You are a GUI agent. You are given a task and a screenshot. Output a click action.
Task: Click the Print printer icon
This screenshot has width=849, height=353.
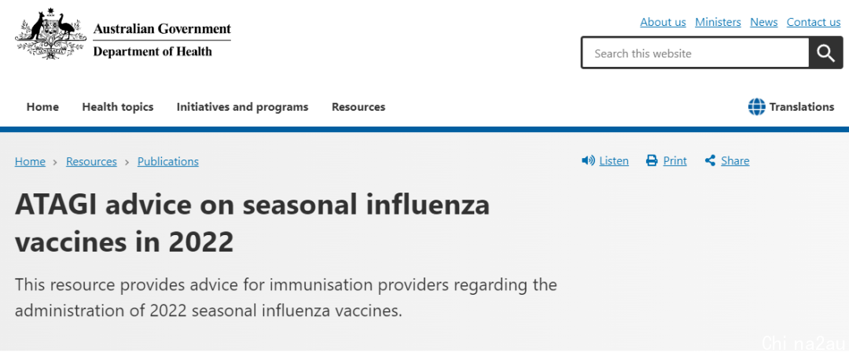652,161
